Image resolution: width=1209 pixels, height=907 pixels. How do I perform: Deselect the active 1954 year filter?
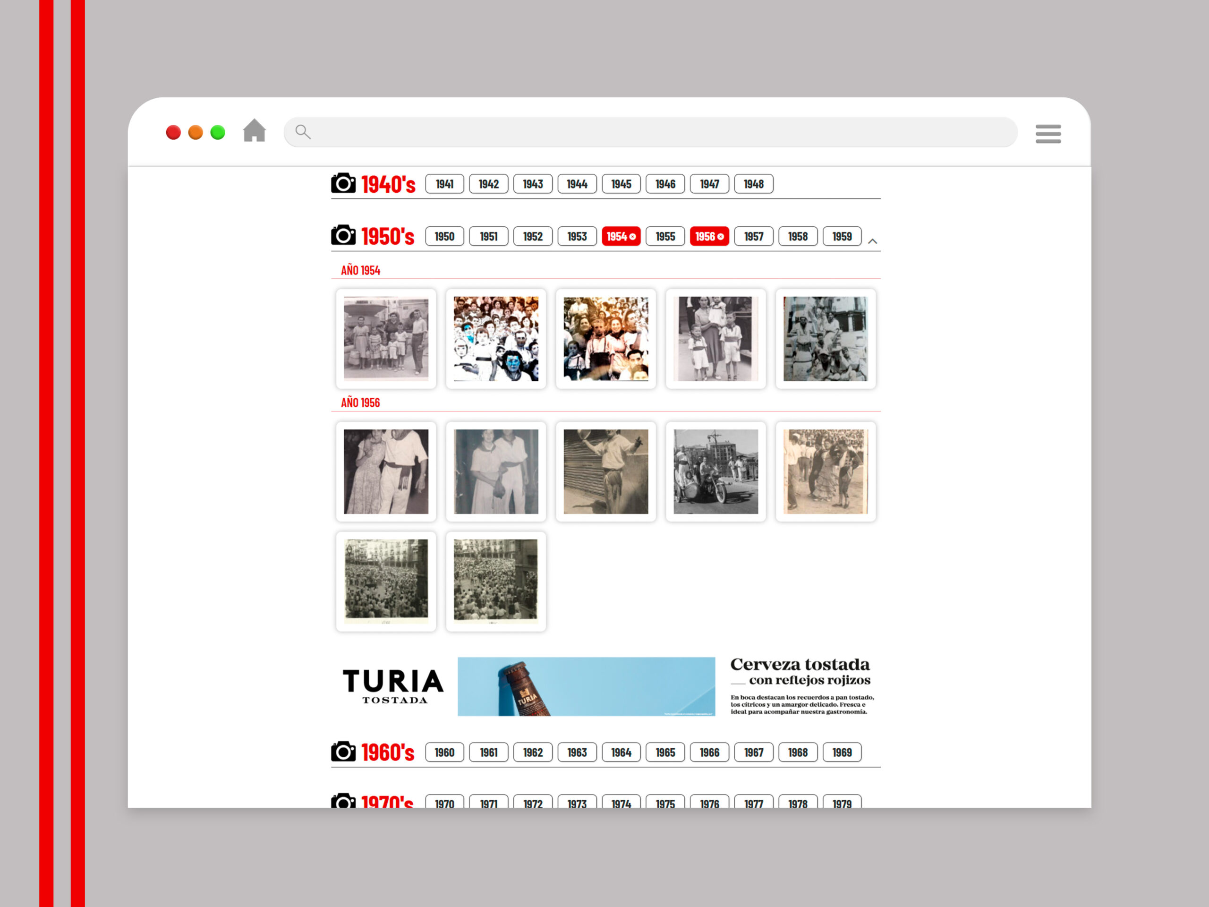coord(621,236)
